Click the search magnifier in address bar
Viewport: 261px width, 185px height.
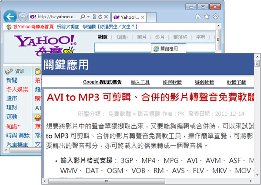click(x=83, y=17)
